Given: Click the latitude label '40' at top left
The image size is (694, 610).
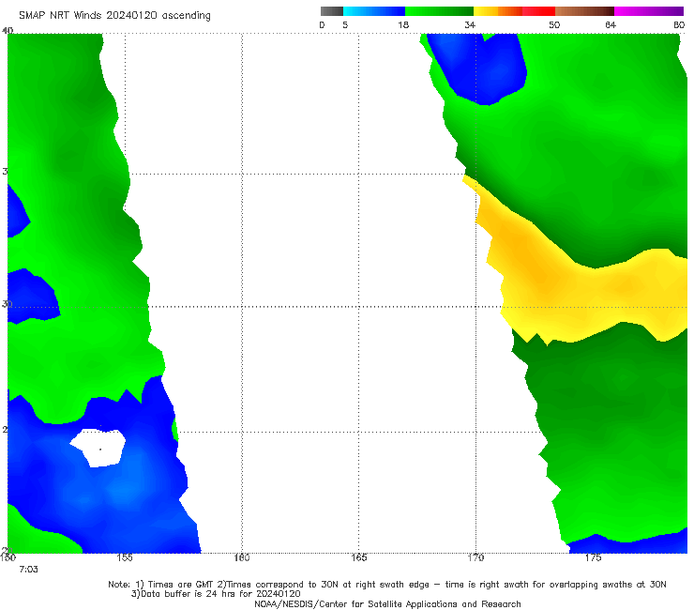Looking at the screenshot, I should (x=8, y=31).
